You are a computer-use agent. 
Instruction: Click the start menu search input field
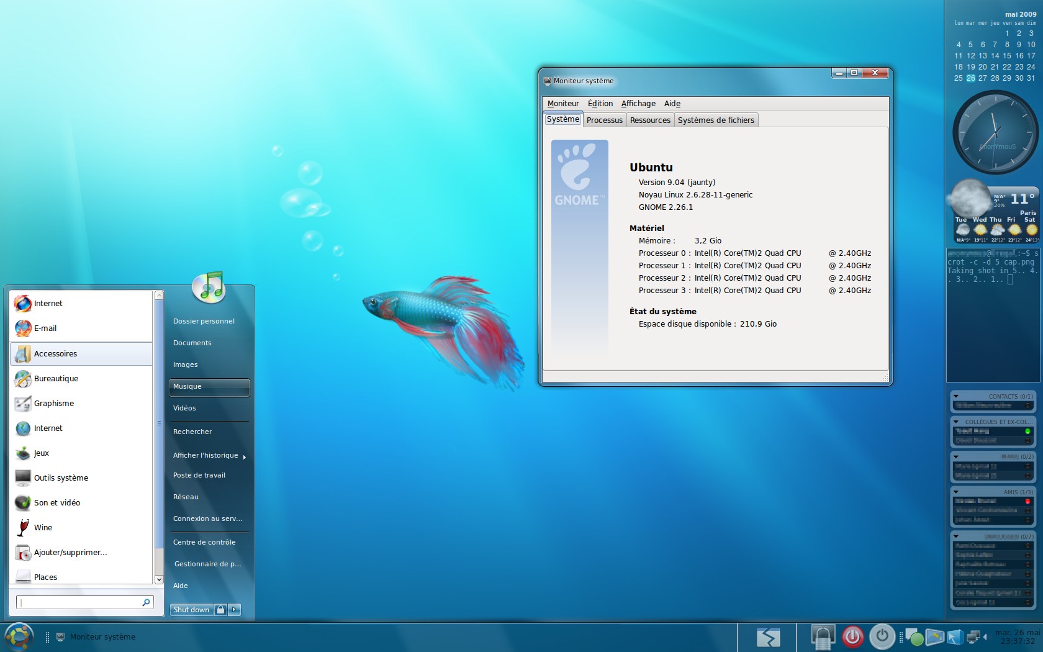[x=84, y=602]
